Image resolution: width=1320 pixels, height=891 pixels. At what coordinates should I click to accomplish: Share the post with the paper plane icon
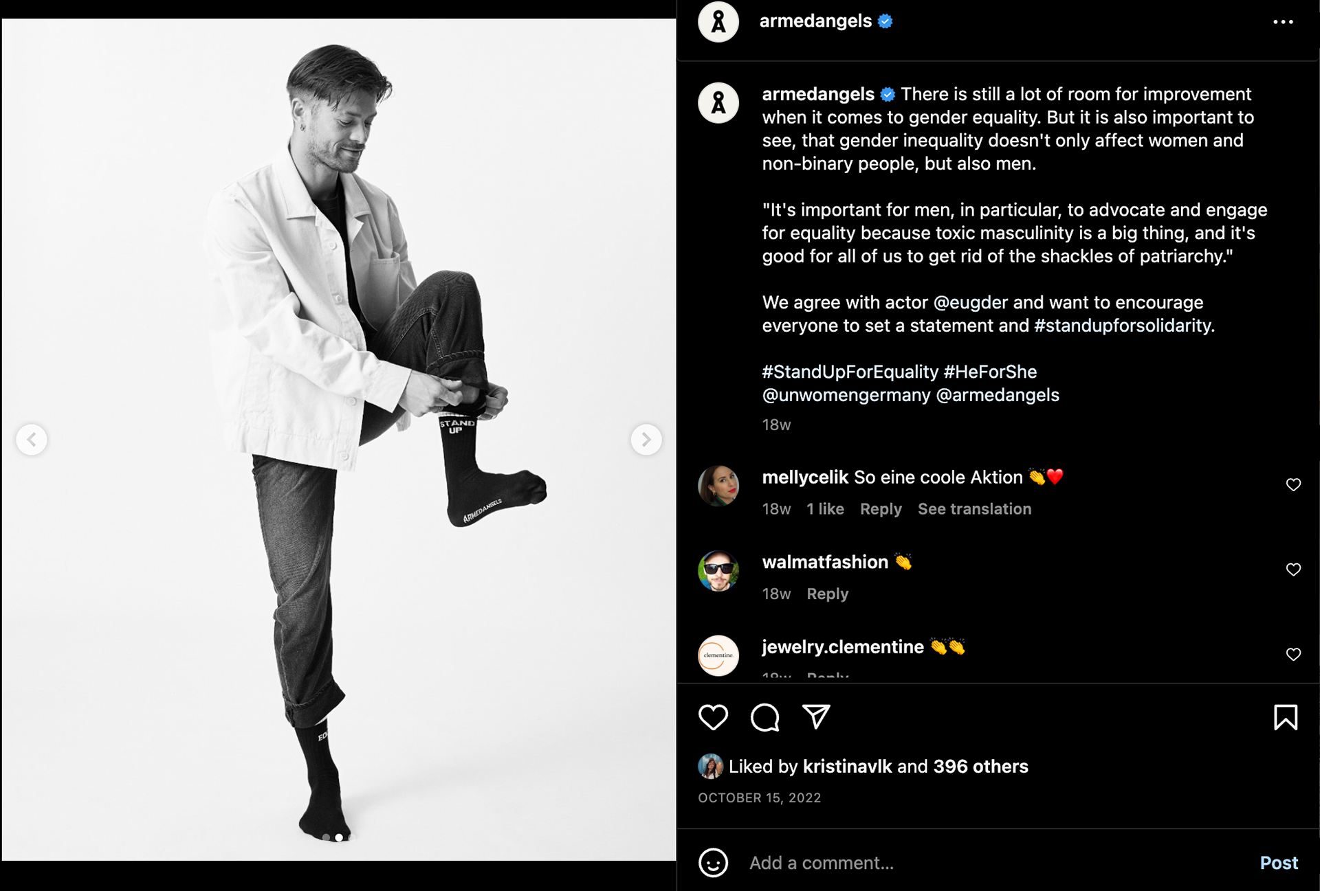(x=816, y=717)
